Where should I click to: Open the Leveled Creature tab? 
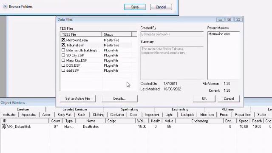click(75, 109)
